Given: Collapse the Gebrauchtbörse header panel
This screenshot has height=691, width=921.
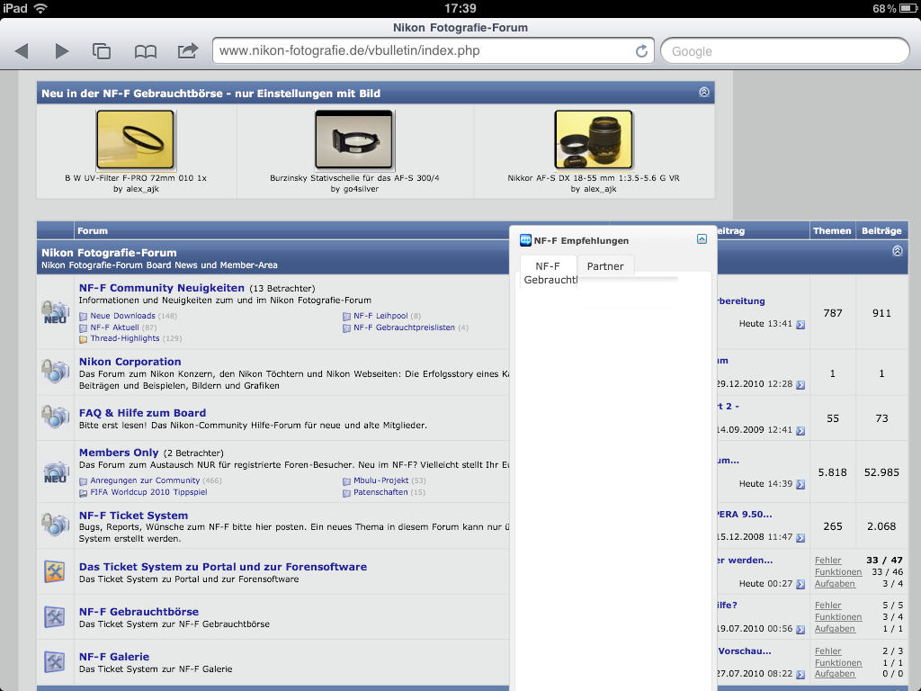Looking at the screenshot, I should (703, 93).
